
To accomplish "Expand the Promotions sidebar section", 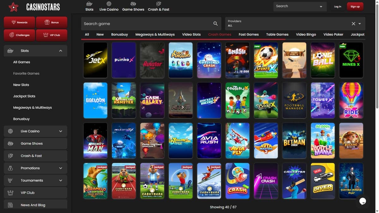I will [61, 168].
